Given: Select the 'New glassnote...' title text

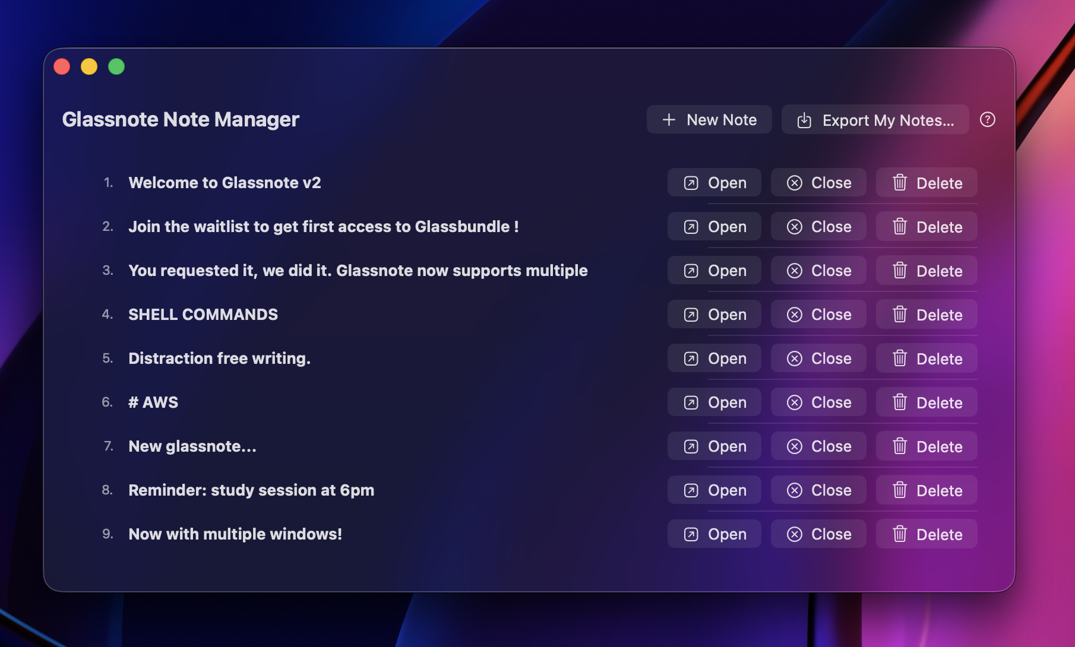Looking at the screenshot, I should pos(192,446).
